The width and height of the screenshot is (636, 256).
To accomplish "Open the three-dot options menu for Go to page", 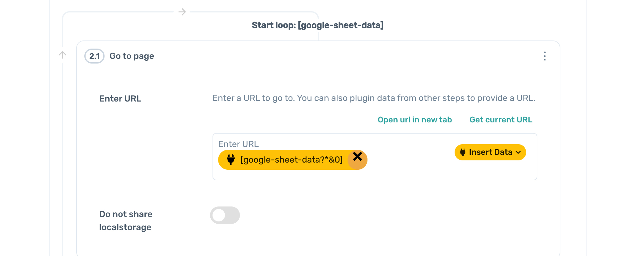I will click(x=545, y=56).
